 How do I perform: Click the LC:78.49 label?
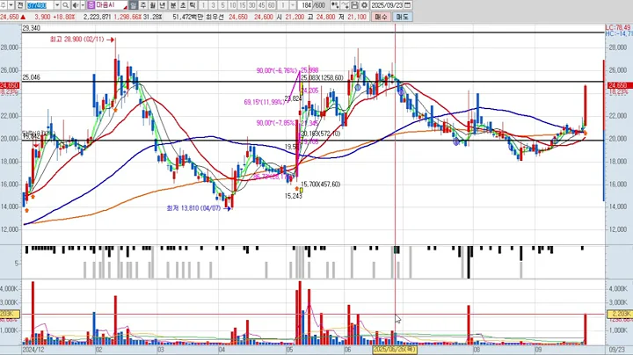pyautogui.click(x=618, y=27)
